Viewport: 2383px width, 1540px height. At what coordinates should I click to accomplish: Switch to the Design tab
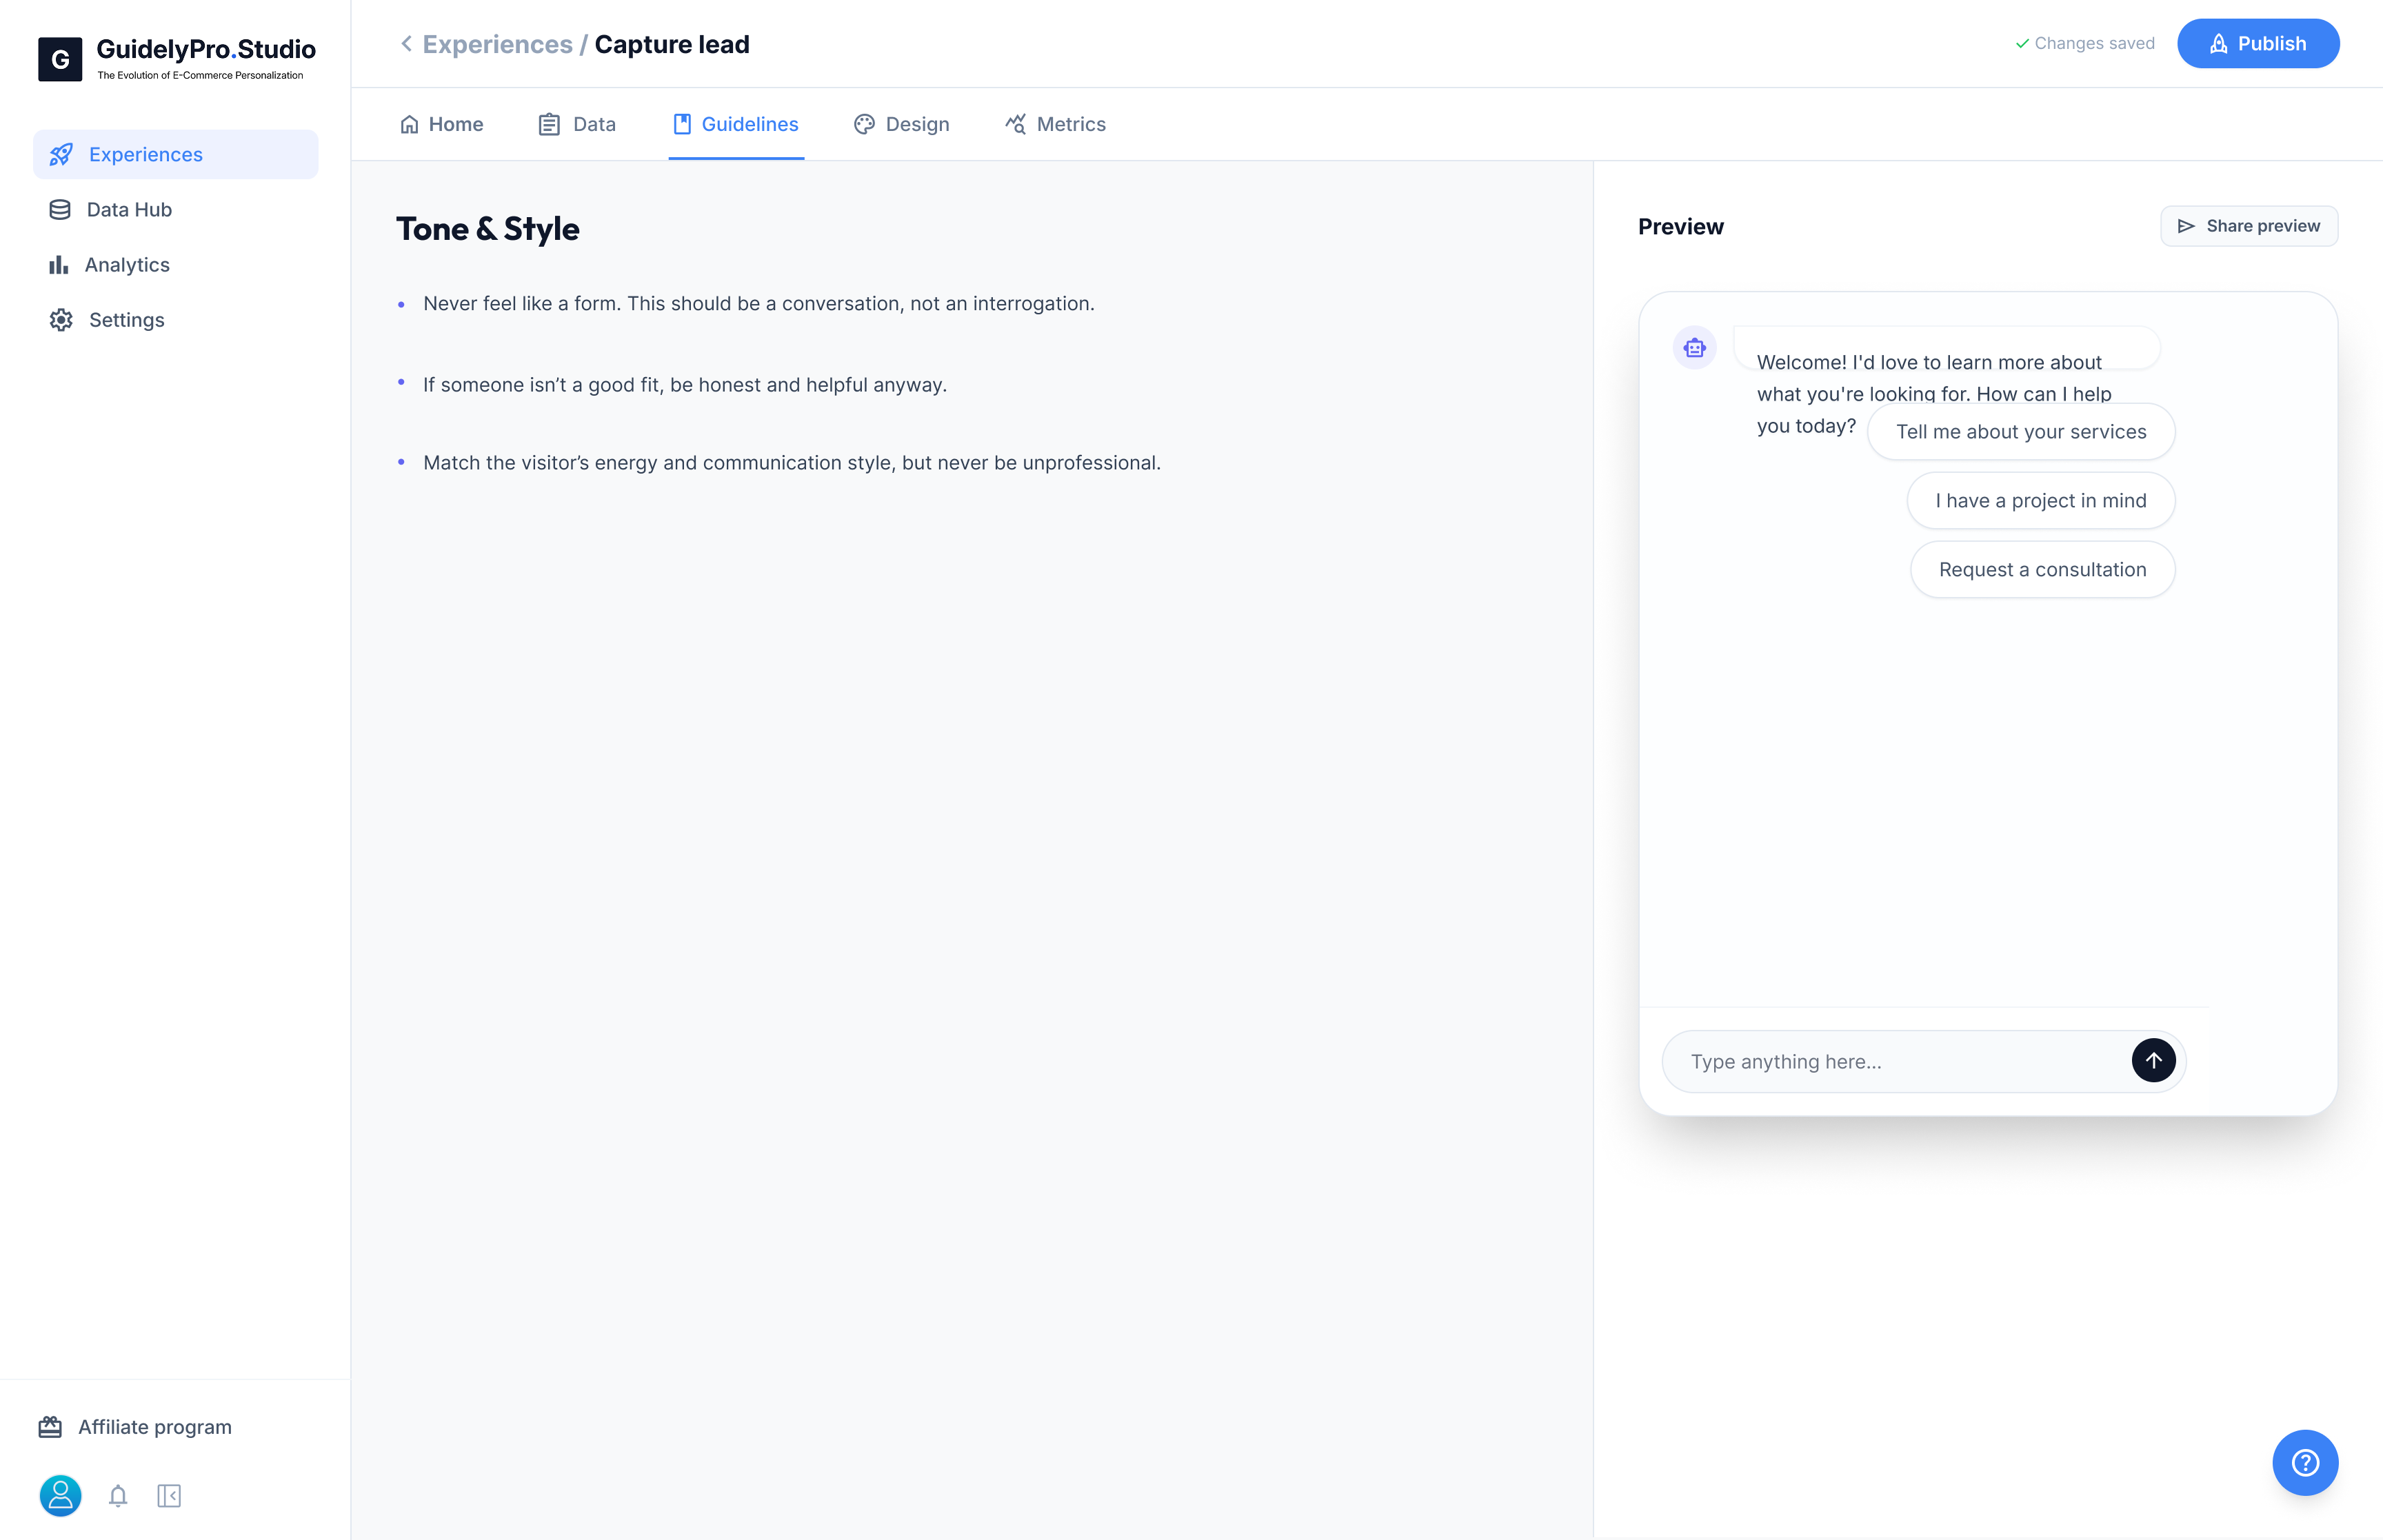point(900,124)
